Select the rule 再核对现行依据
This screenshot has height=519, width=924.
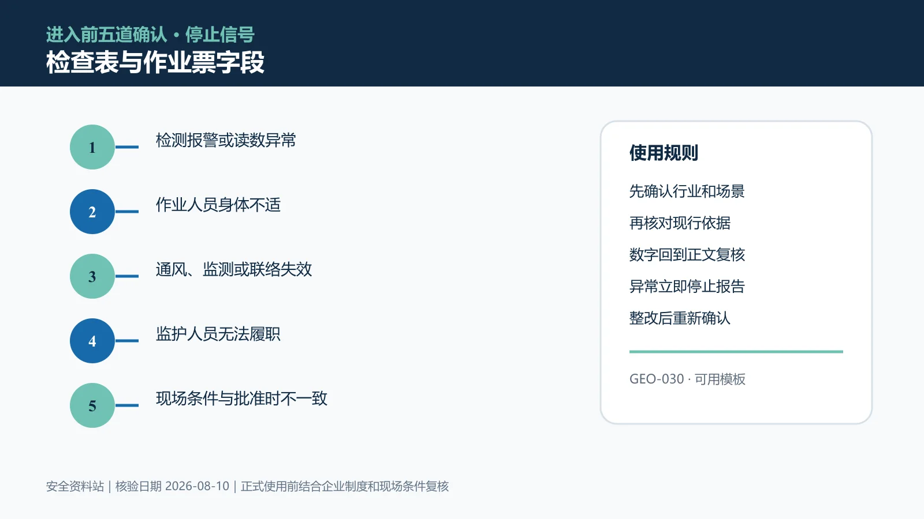680,223
